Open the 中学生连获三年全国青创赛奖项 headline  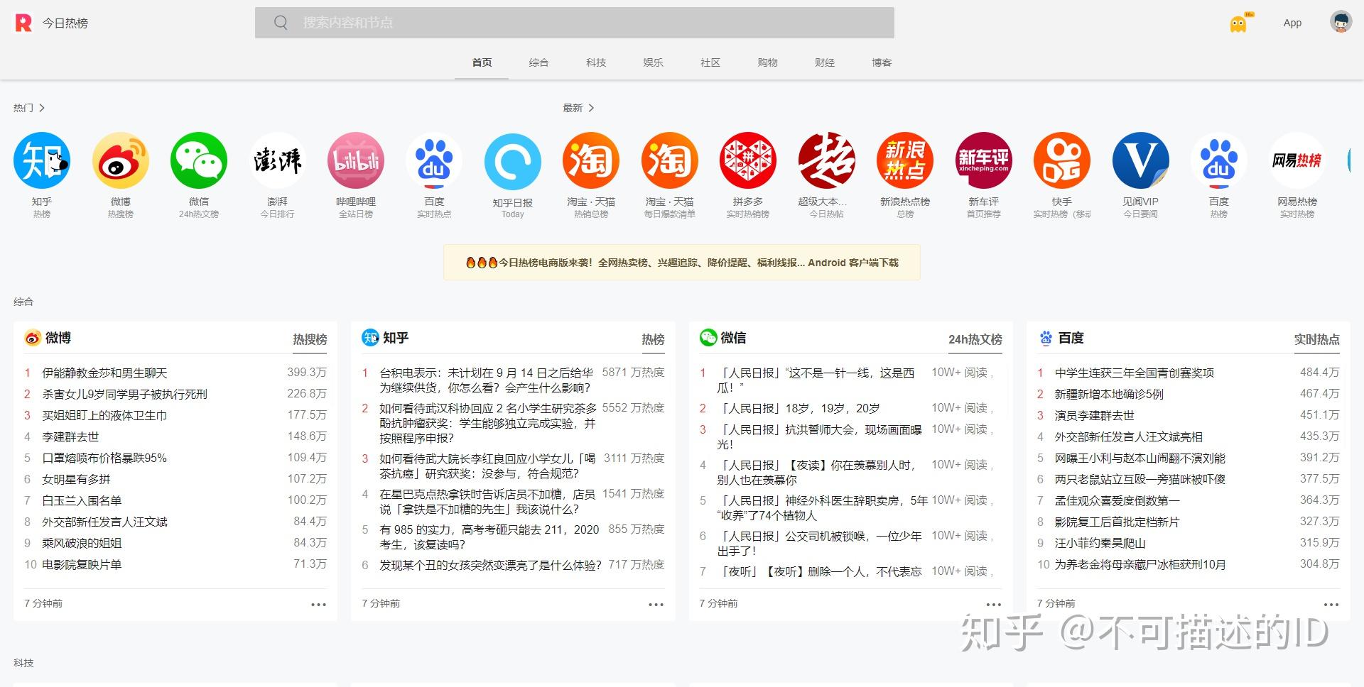(x=1134, y=373)
